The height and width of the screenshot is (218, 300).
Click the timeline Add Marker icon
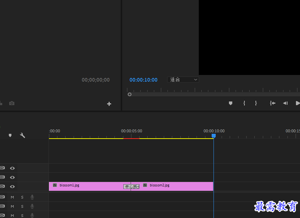pos(10,135)
